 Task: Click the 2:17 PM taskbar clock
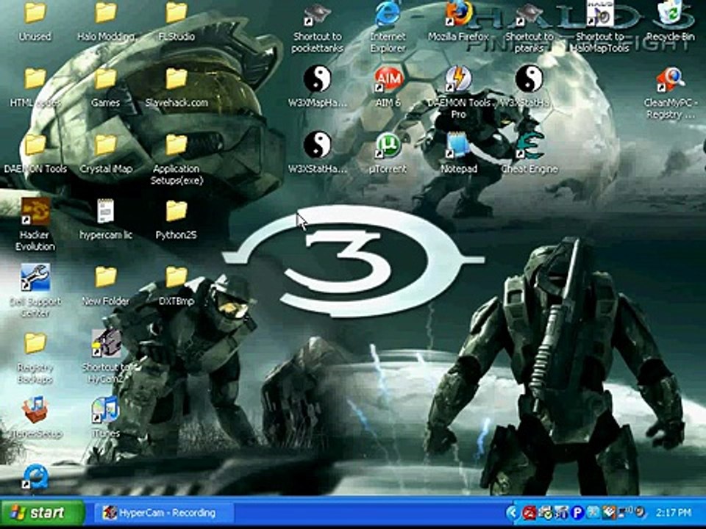click(673, 513)
